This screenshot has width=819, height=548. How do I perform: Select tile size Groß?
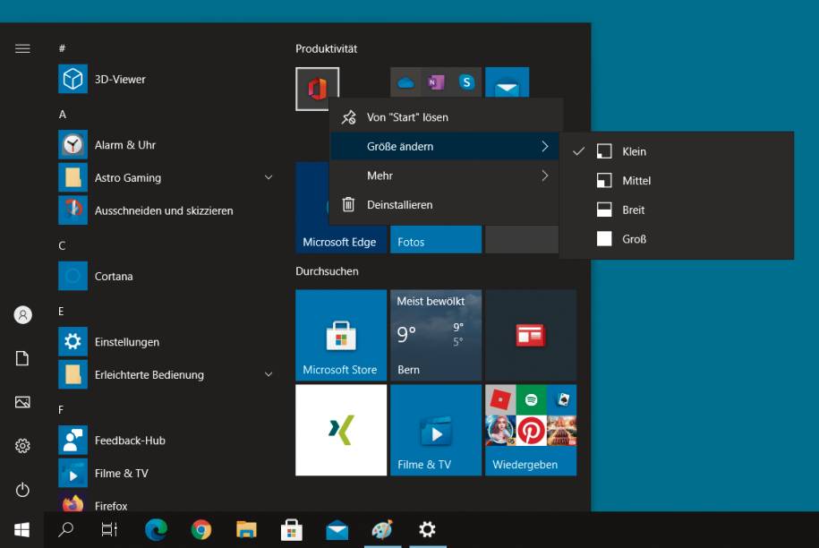(x=677, y=239)
